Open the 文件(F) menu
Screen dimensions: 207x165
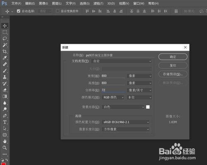(16, 3)
